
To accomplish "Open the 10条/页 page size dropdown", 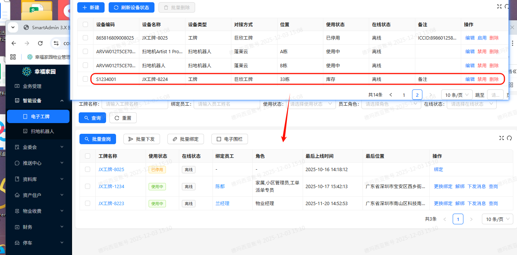I will pyautogui.click(x=457, y=95).
